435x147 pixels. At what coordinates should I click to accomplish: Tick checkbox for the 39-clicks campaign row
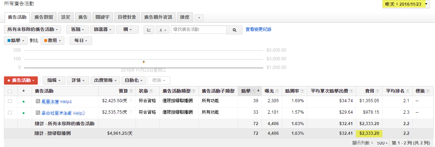[10, 101]
